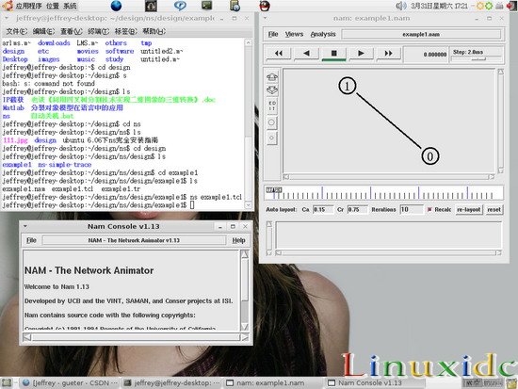Screen dimensions: 518x389
Task: Click show desktop icon in taskbar
Action: pyautogui.click(x=7, y=383)
